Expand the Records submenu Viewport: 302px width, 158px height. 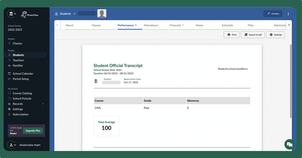(43, 103)
